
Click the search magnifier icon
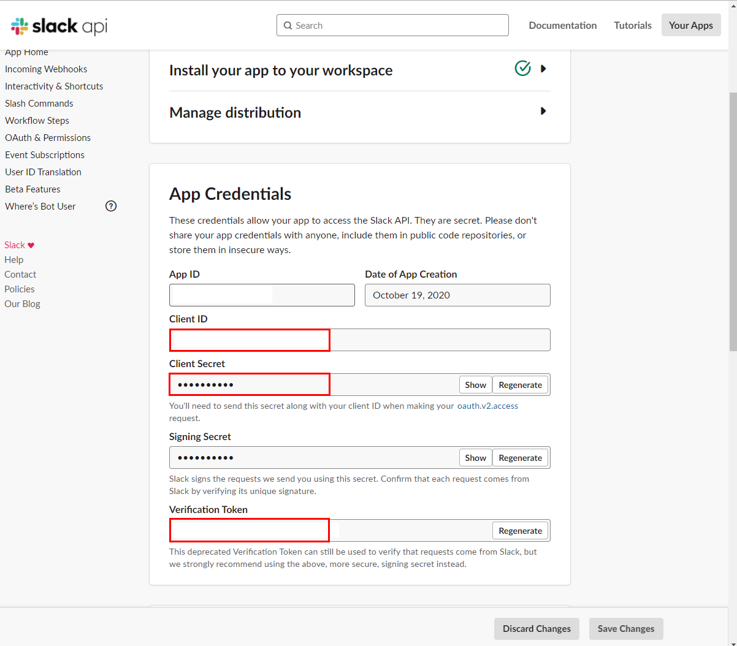point(288,26)
